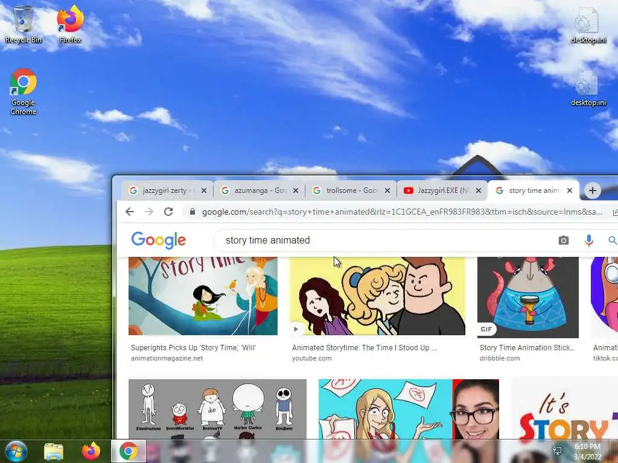Click the youtube.com source link
The width and height of the screenshot is (618, 463).
(312, 358)
